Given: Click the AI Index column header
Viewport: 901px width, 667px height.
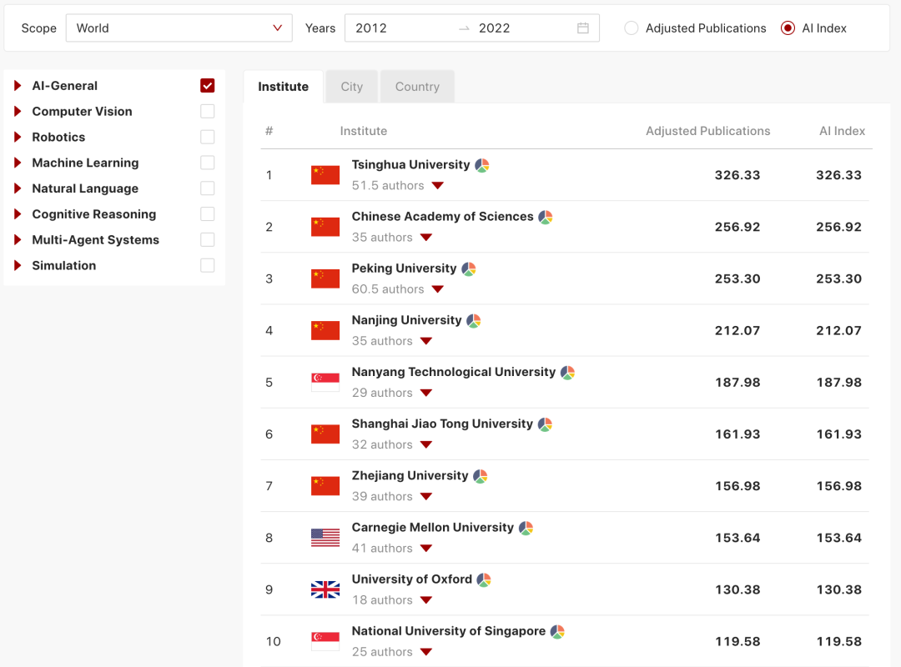Looking at the screenshot, I should pos(842,131).
